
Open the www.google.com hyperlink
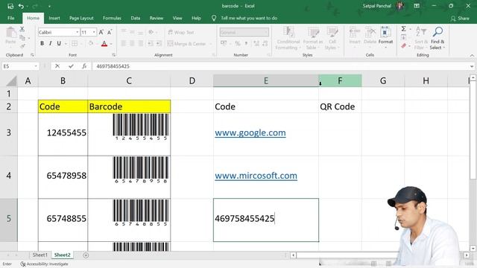(250, 133)
